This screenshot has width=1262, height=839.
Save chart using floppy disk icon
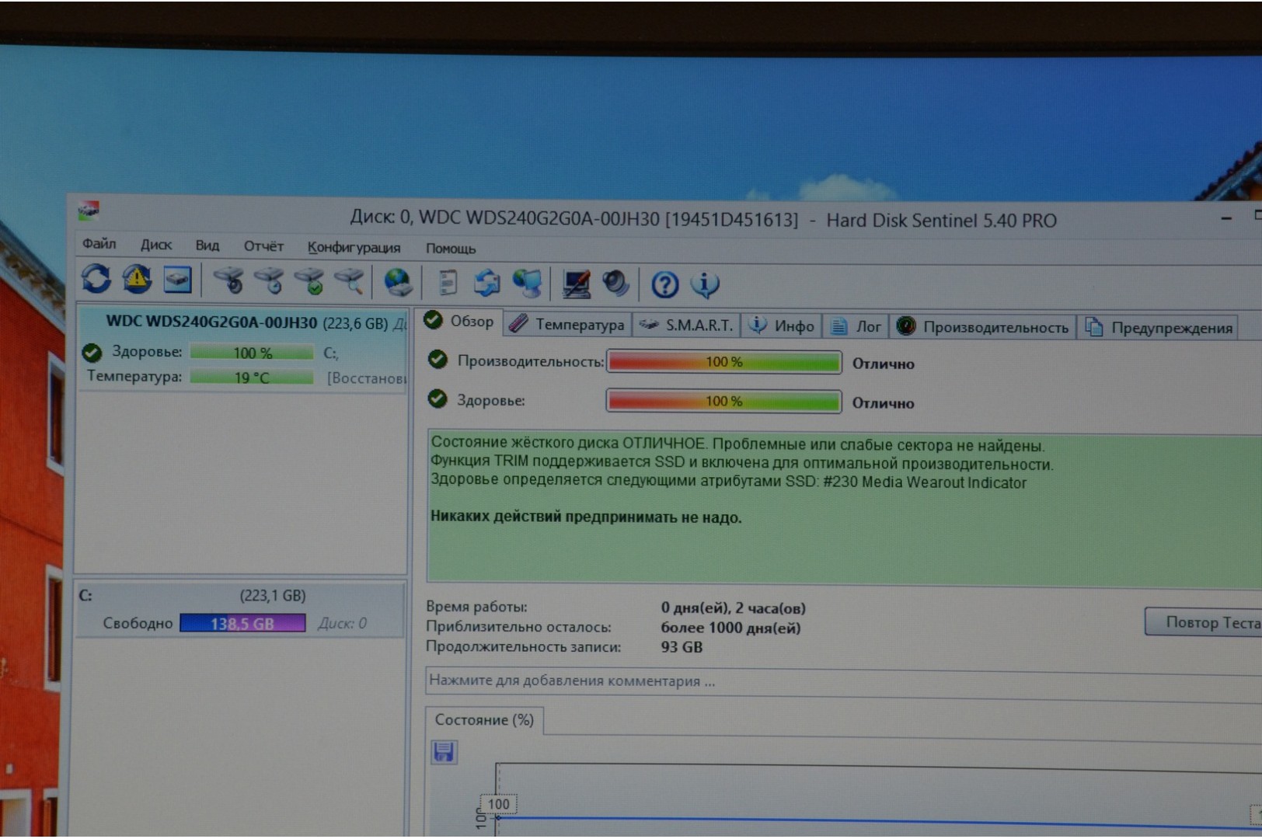point(444,752)
